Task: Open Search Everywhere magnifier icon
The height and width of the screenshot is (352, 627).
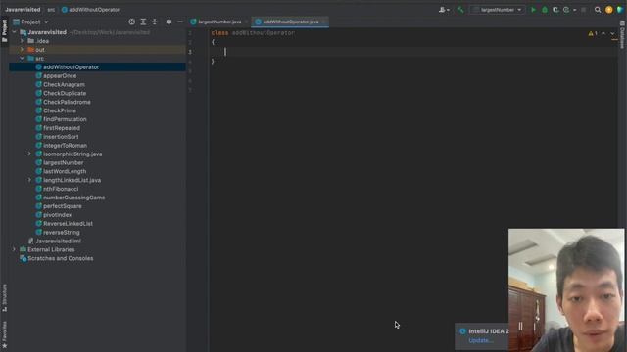Action: [598, 10]
